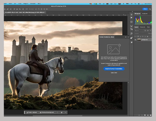Open the Actions panel play icon

[132, 18]
